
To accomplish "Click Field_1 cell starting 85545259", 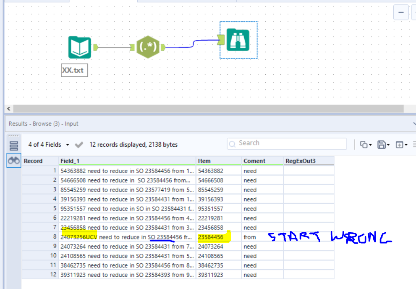I will [x=127, y=190].
